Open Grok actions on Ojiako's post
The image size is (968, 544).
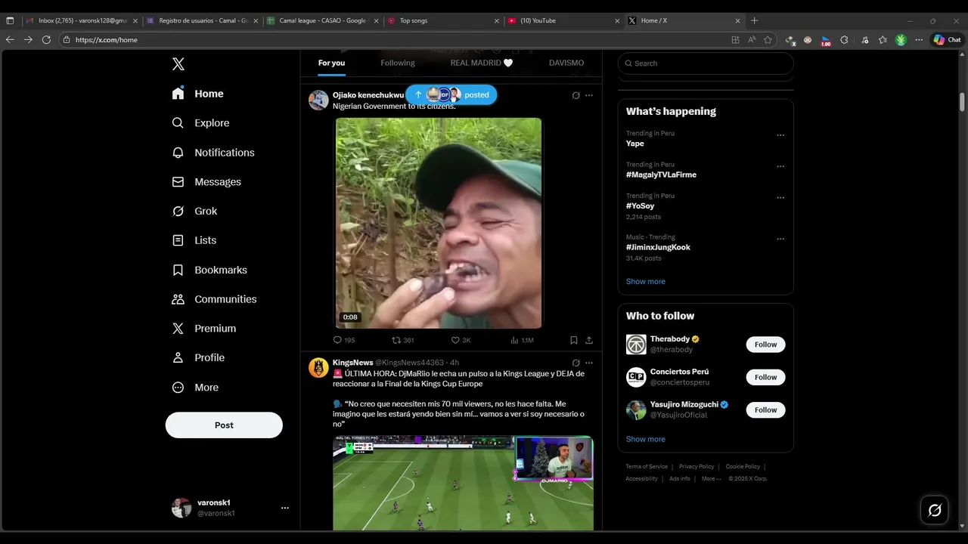(x=576, y=95)
